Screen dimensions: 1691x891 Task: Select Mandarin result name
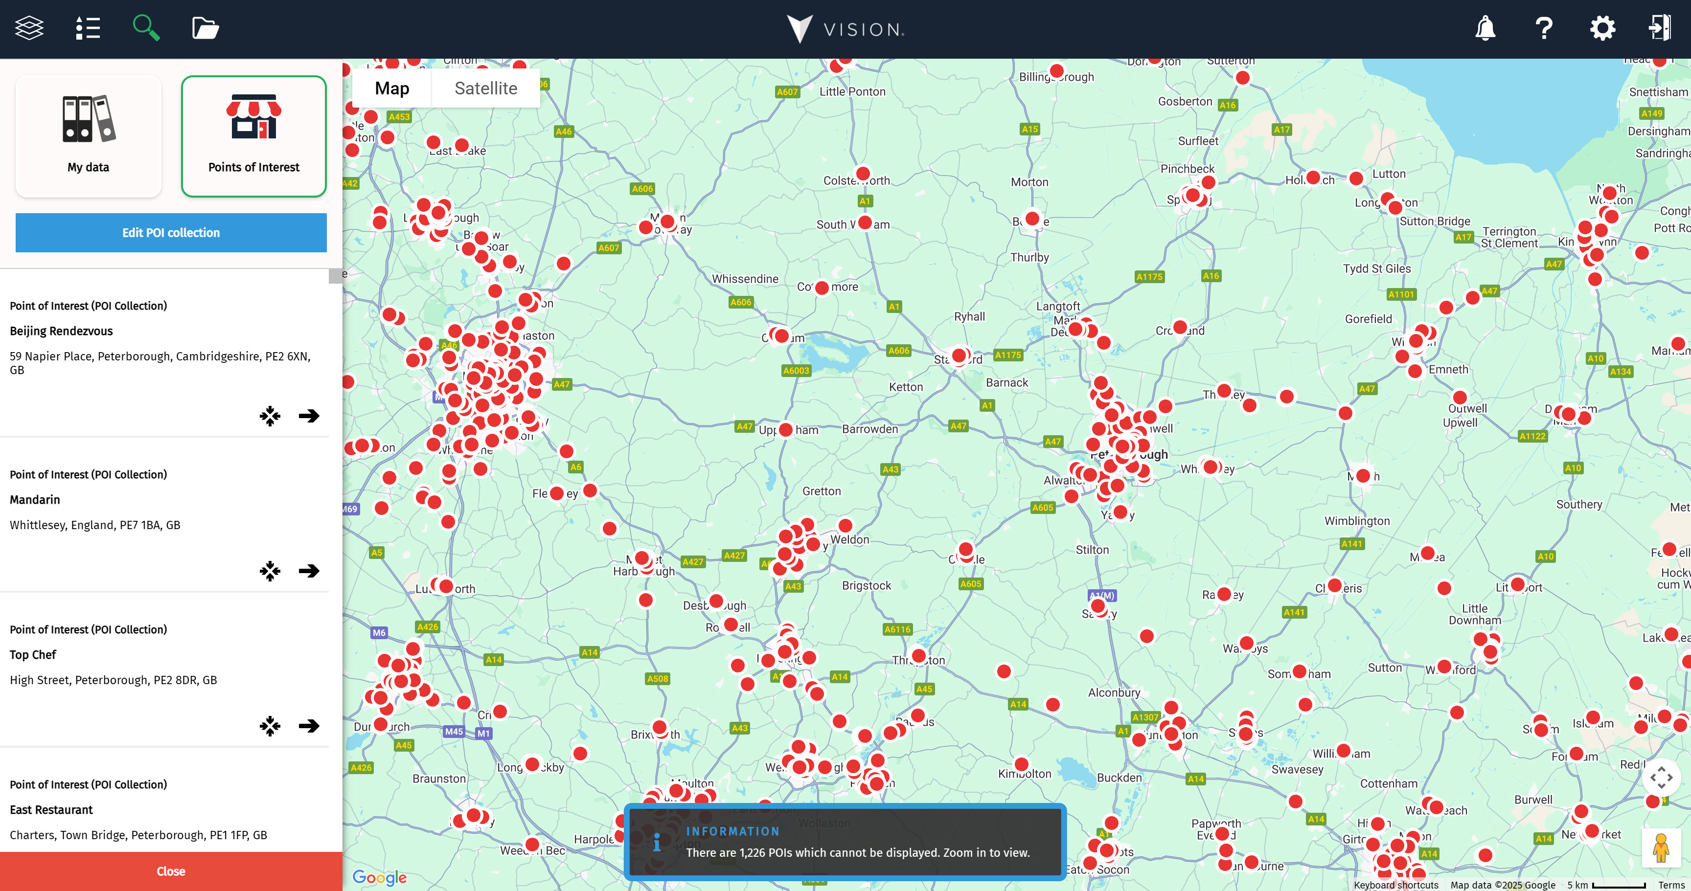click(35, 500)
